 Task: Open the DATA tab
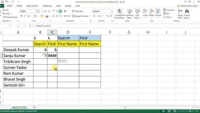click(x=58, y=6)
